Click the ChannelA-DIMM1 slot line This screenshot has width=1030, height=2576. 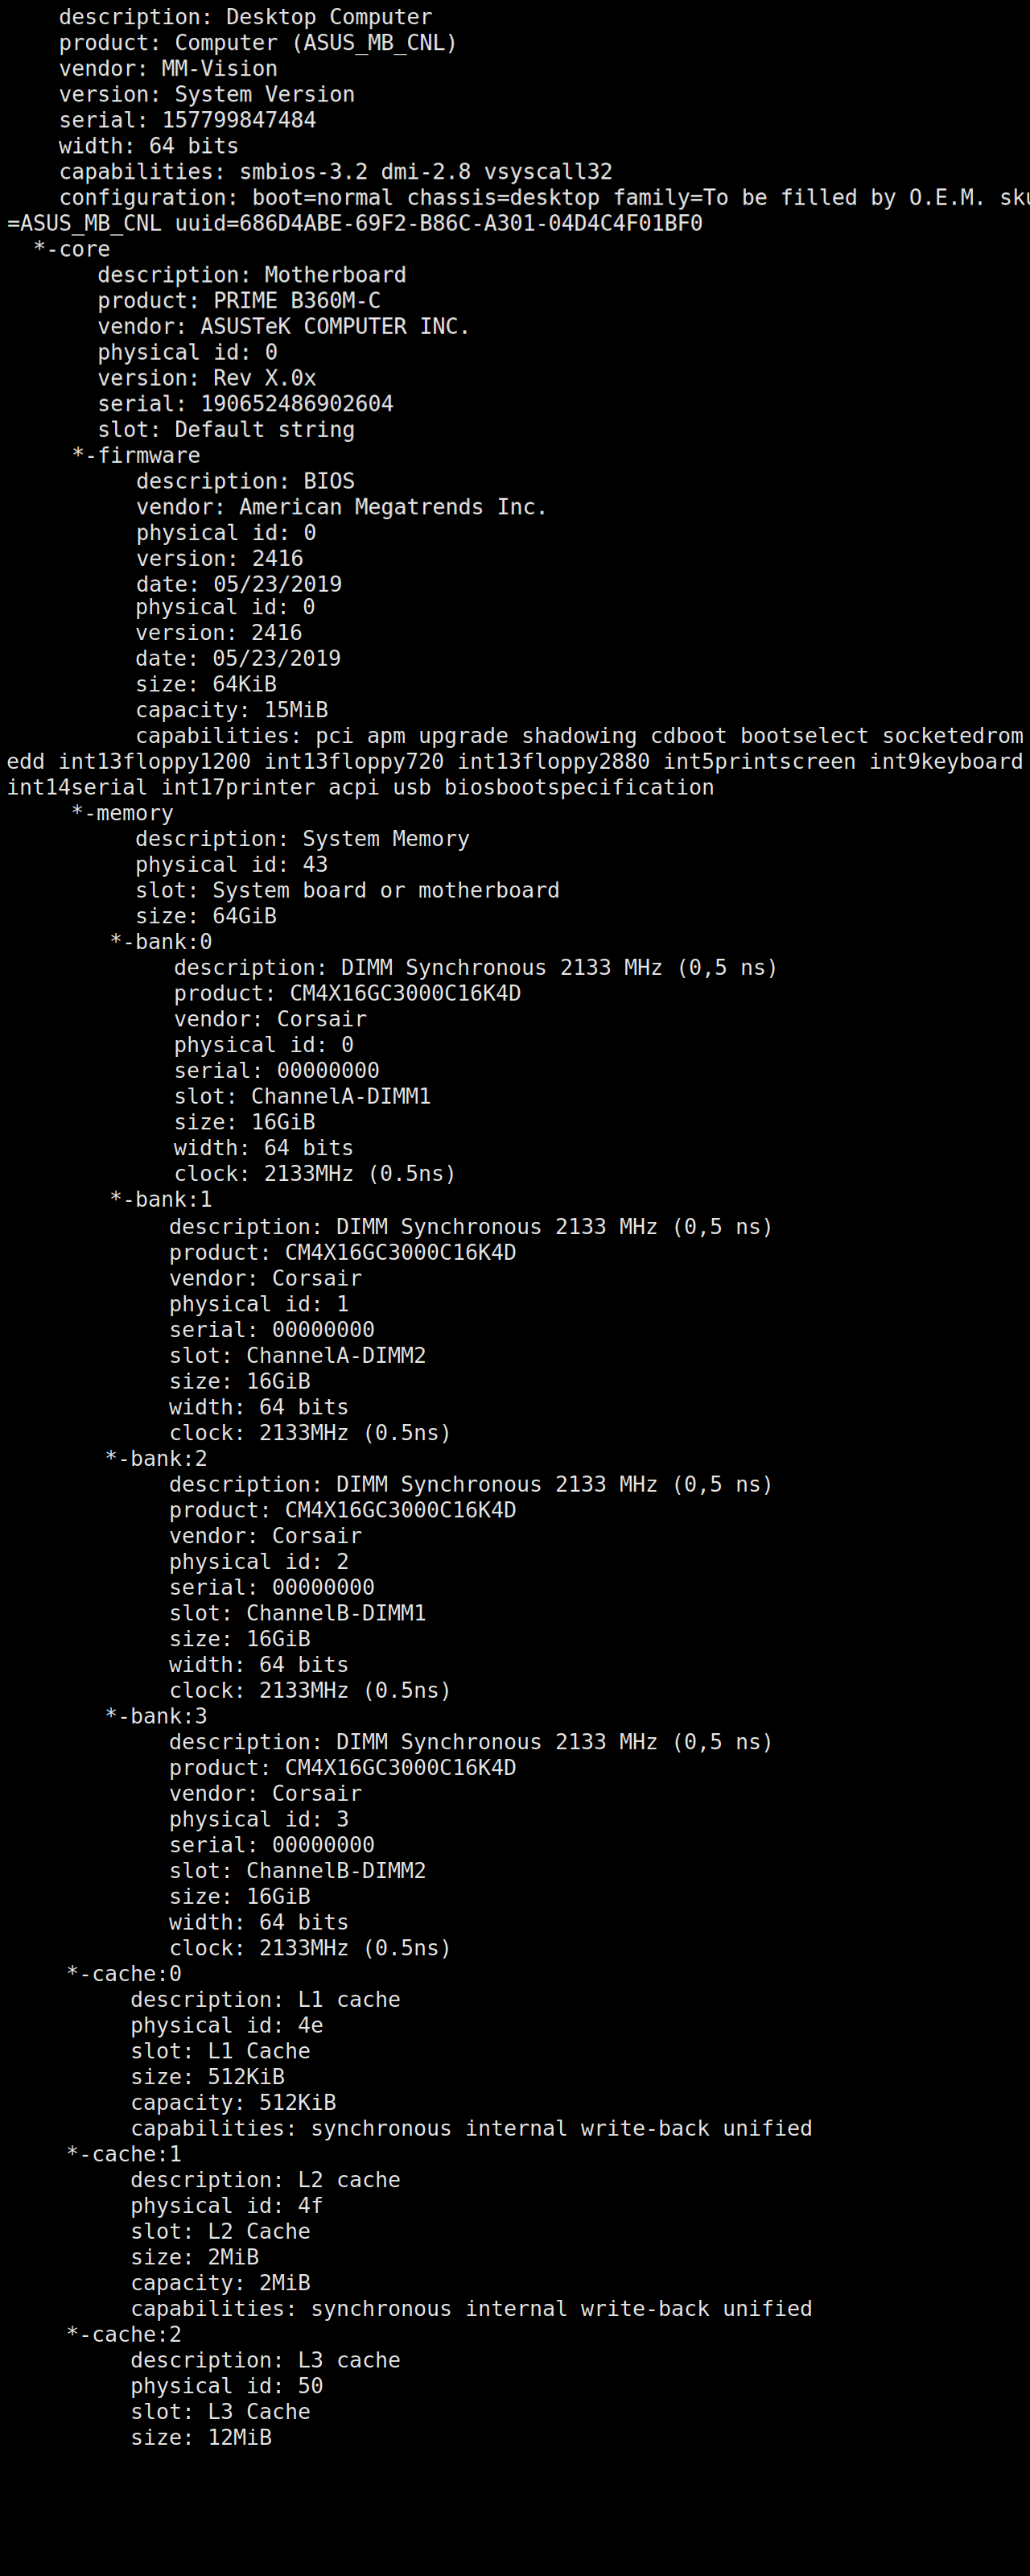(x=302, y=1097)
